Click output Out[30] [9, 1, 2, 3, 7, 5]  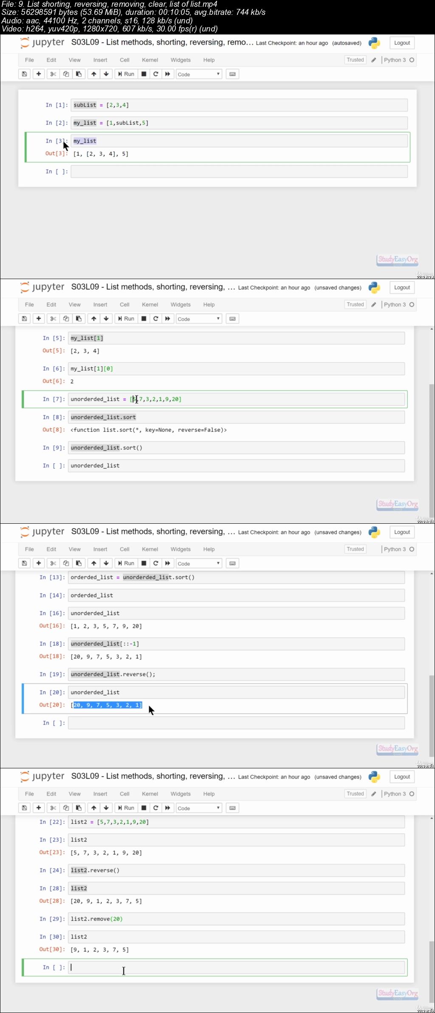coord(99,950)
